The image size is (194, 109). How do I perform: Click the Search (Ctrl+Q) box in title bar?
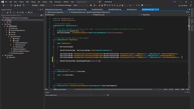(88, 2)
